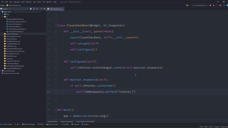Viewport: 228px width, 128px height.
Task: Hide the Project panel with minus icon
Action: [44, 9]
